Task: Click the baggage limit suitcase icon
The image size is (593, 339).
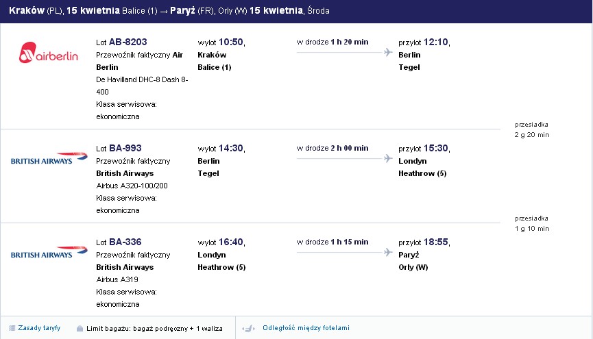Action: (x=80, y=329)
